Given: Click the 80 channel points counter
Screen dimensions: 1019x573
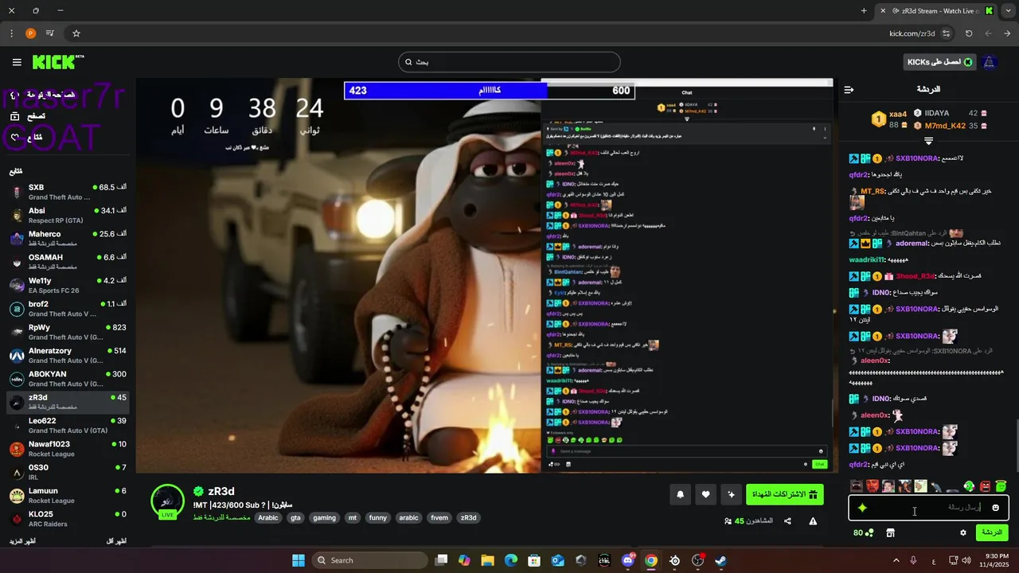Looking at the screenshot, I should 863,532.
